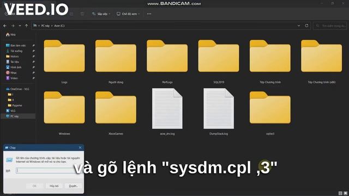This screenshot has width=349, height=196.
Task: Unpin Bàn làm việc via its pin icon
Action: (33, 45)
